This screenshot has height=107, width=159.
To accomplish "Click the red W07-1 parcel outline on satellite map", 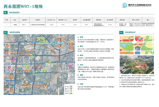I will (x=38, y=67).
